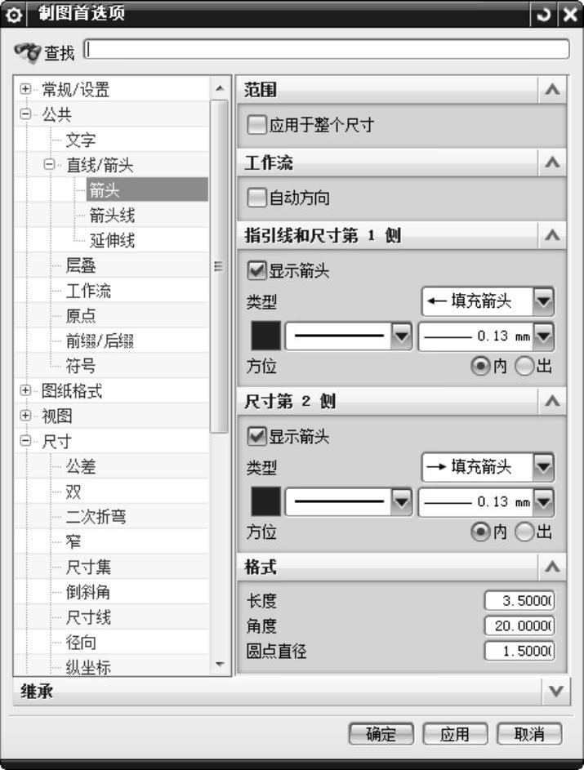Click the 圆点直径 value field
This screenshot has height=770, width=584.
pyautogui.click(x=519, y=651)
